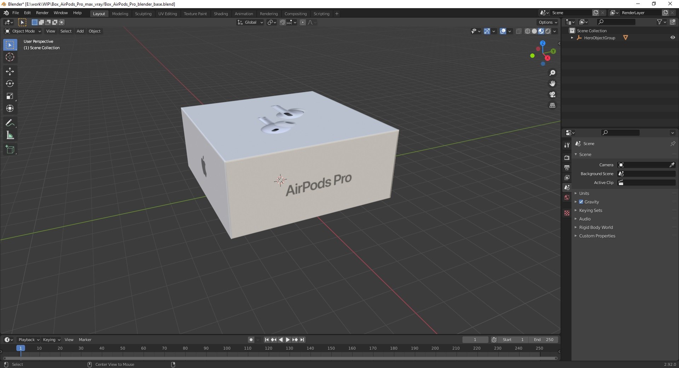Click the navigation gizmo Z axis
The height and width of the screenshot is (368, 679).
coord(542,43)
